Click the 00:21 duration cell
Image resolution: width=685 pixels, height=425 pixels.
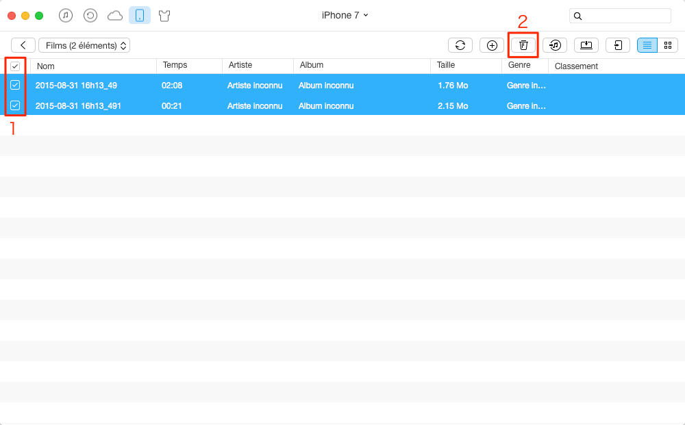[x=172, y=106]
